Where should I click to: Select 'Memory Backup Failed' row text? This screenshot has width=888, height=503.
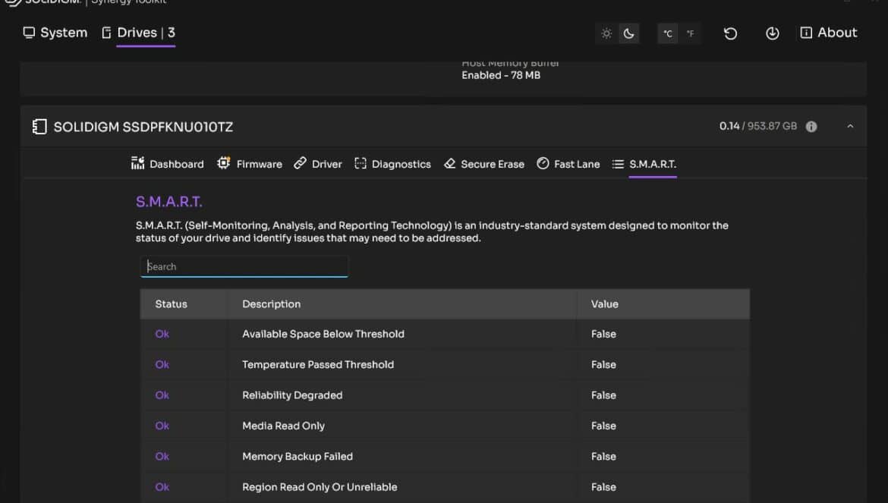(x=298, y=457)
